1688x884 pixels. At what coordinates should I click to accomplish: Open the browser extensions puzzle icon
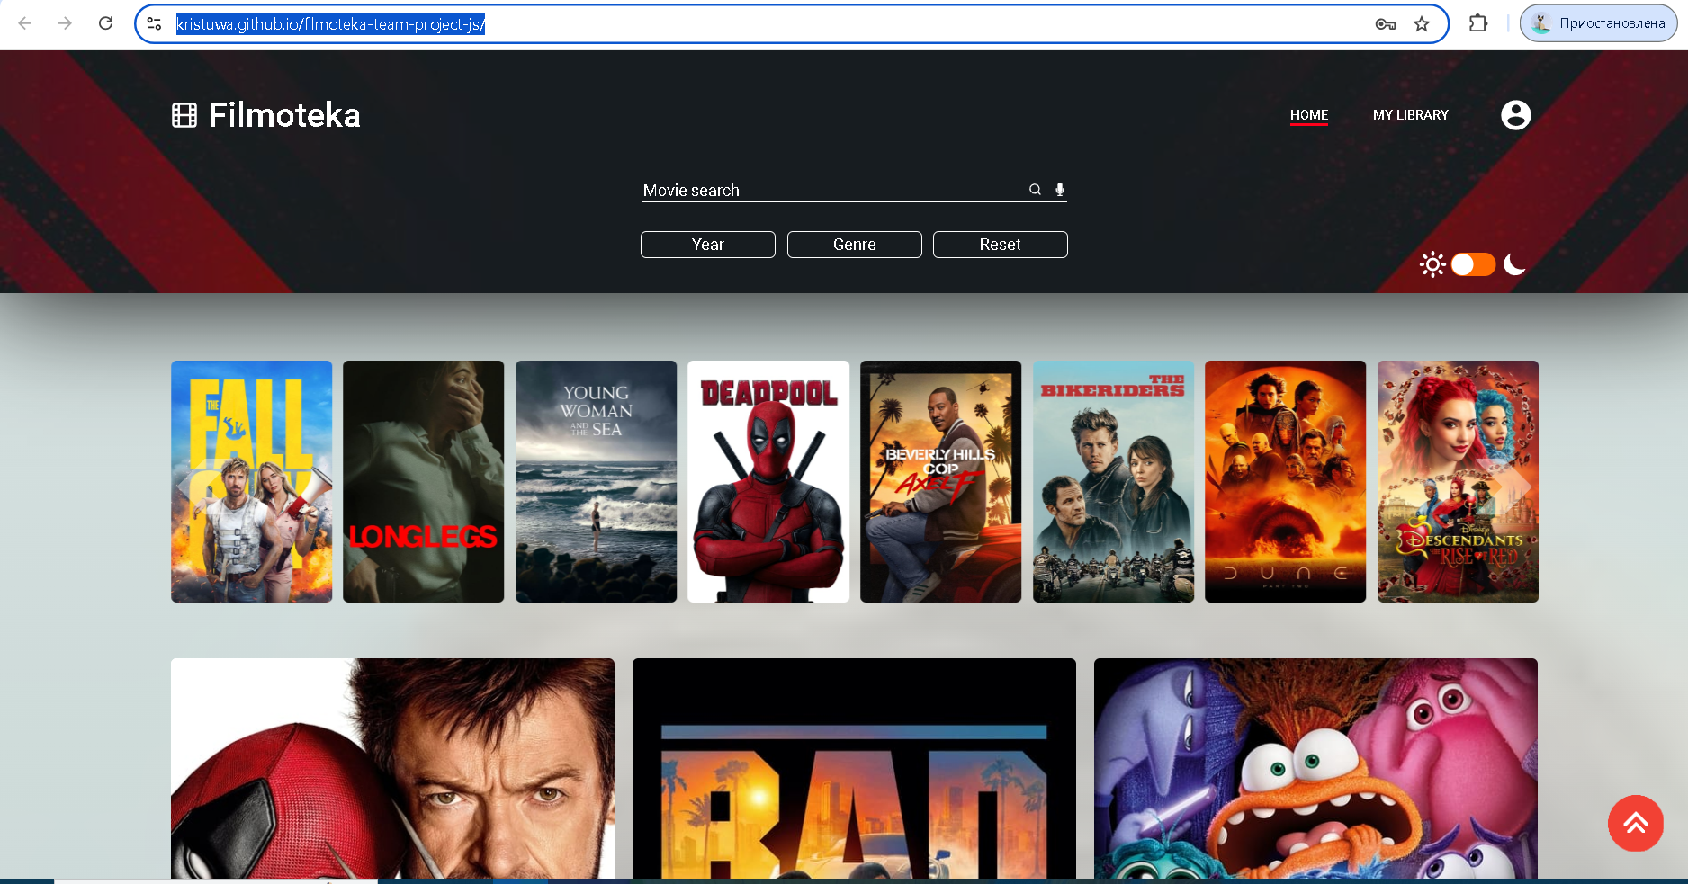1477,23
